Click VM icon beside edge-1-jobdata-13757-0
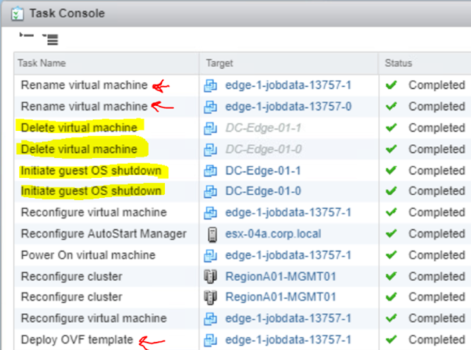This screenshot has height=350, width=471. point(210,107)
